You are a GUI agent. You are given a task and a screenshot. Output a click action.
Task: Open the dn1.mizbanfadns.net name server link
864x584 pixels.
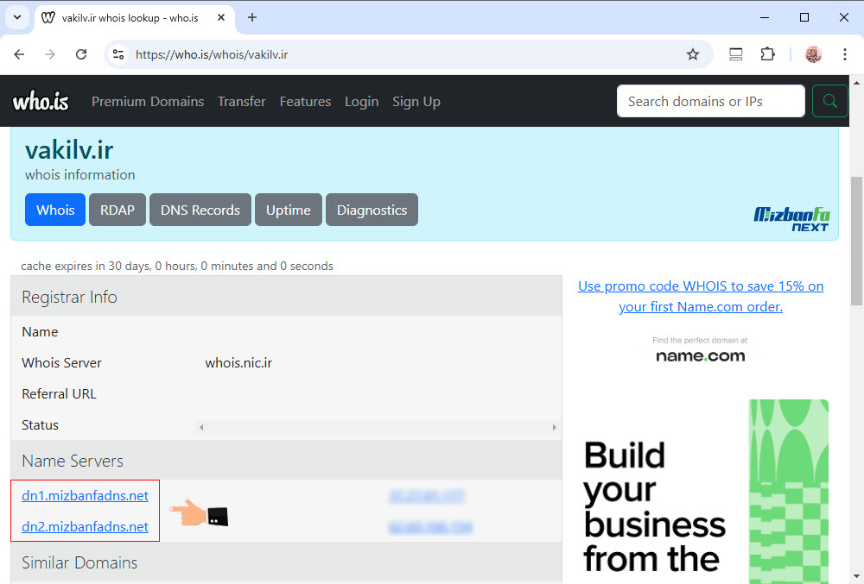[x=85, y=495]
